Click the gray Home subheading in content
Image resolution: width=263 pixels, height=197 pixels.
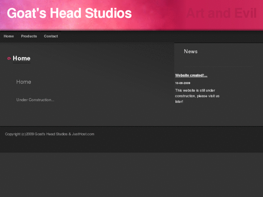pyautogui.click(x=24, y=82)
